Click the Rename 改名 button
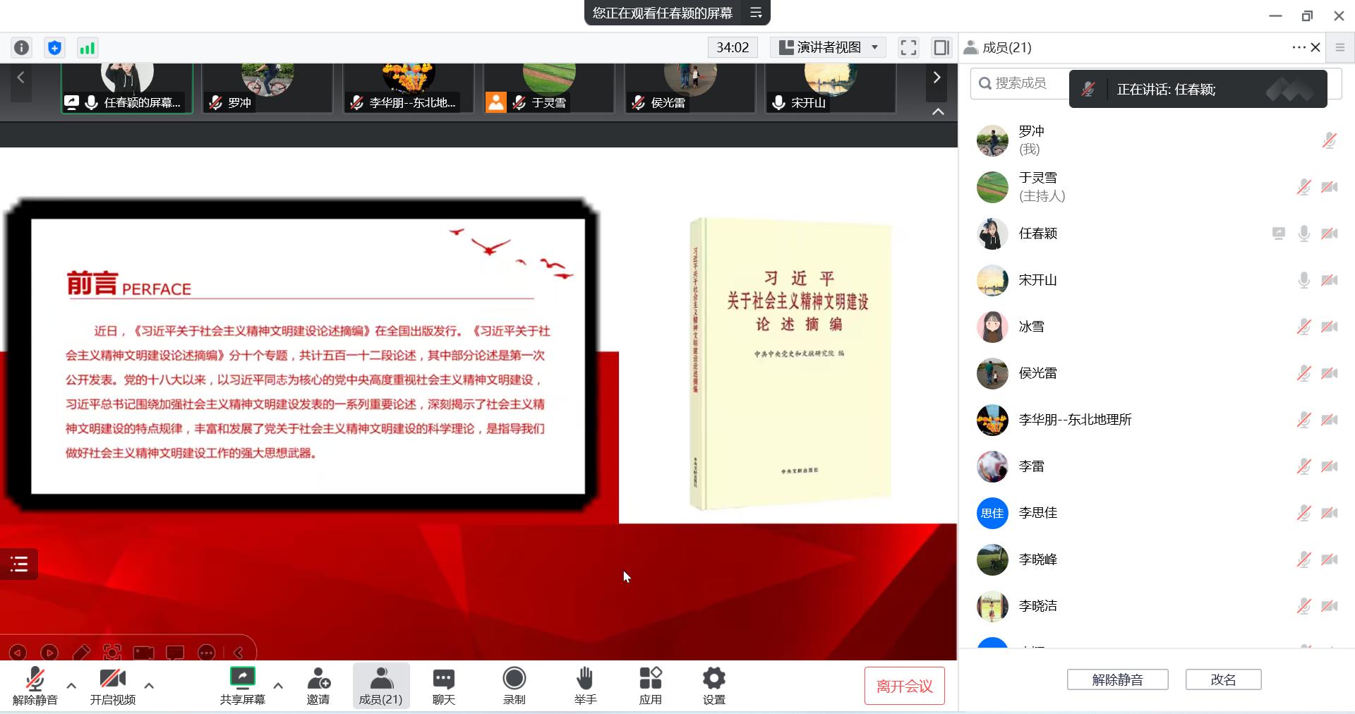Viewport: 1355px width, 714px height. [1223, 679]
